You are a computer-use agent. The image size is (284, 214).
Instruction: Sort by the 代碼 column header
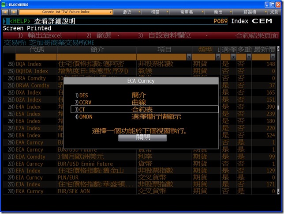click(x=37, y=50)
